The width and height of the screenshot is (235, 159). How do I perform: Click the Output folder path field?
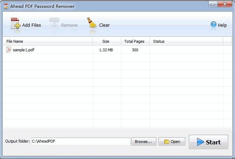[x=81, y=141]
